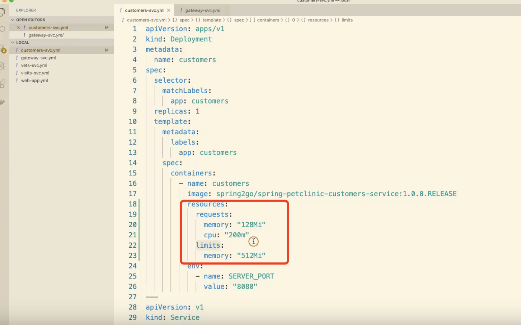
Task: Click line number 17 in the gutter
Action: 132,194
